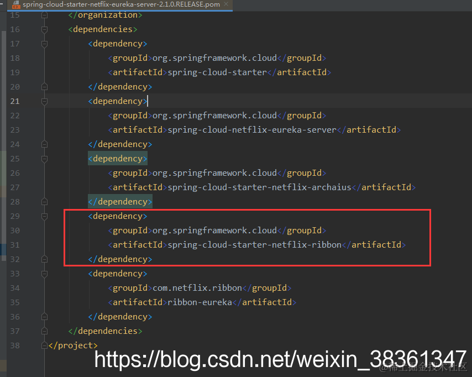Click the highlighted closing dependency tag, line 28
Image resolution: width=472 pixels, height=377 pixels.
pos(120,202)
